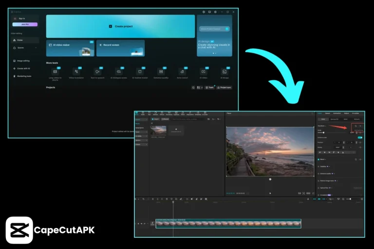Open the Transitions tab in editor toolbar
The width and height of the screenshot is (374, 249).
tap(169, 113)
